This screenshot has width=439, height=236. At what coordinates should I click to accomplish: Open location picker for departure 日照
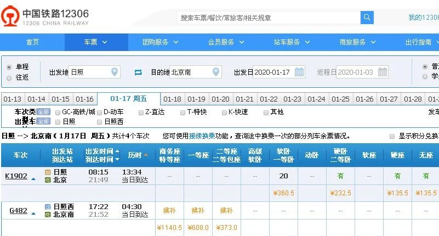pos(114,72)
